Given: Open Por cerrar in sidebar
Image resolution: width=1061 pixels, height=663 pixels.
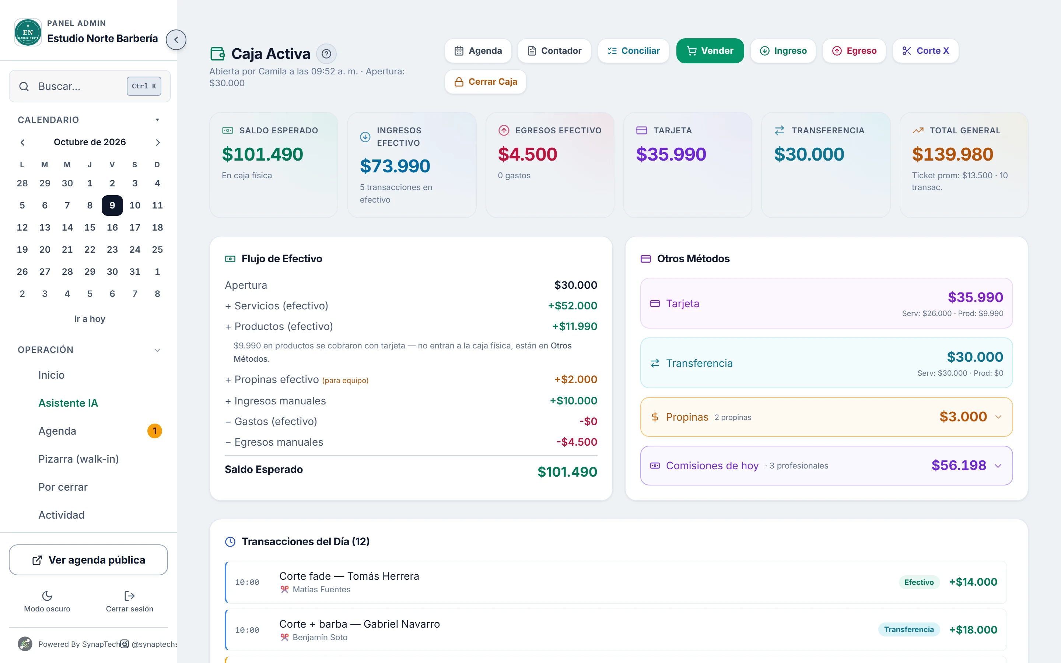Looking at the screenshot, I should [x=63, y=487].
